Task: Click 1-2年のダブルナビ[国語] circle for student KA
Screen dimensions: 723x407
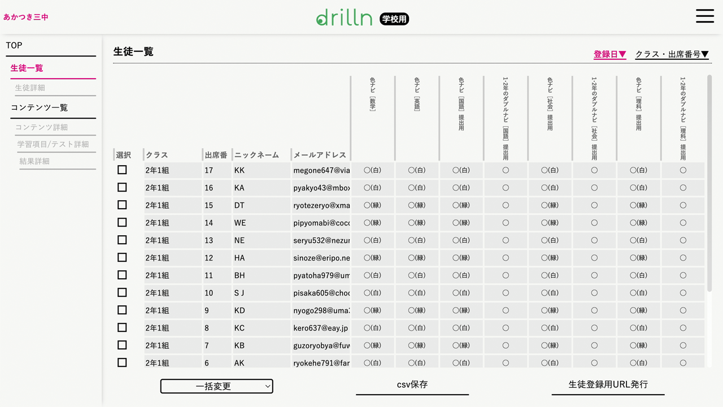Action: tap(506, 188)
